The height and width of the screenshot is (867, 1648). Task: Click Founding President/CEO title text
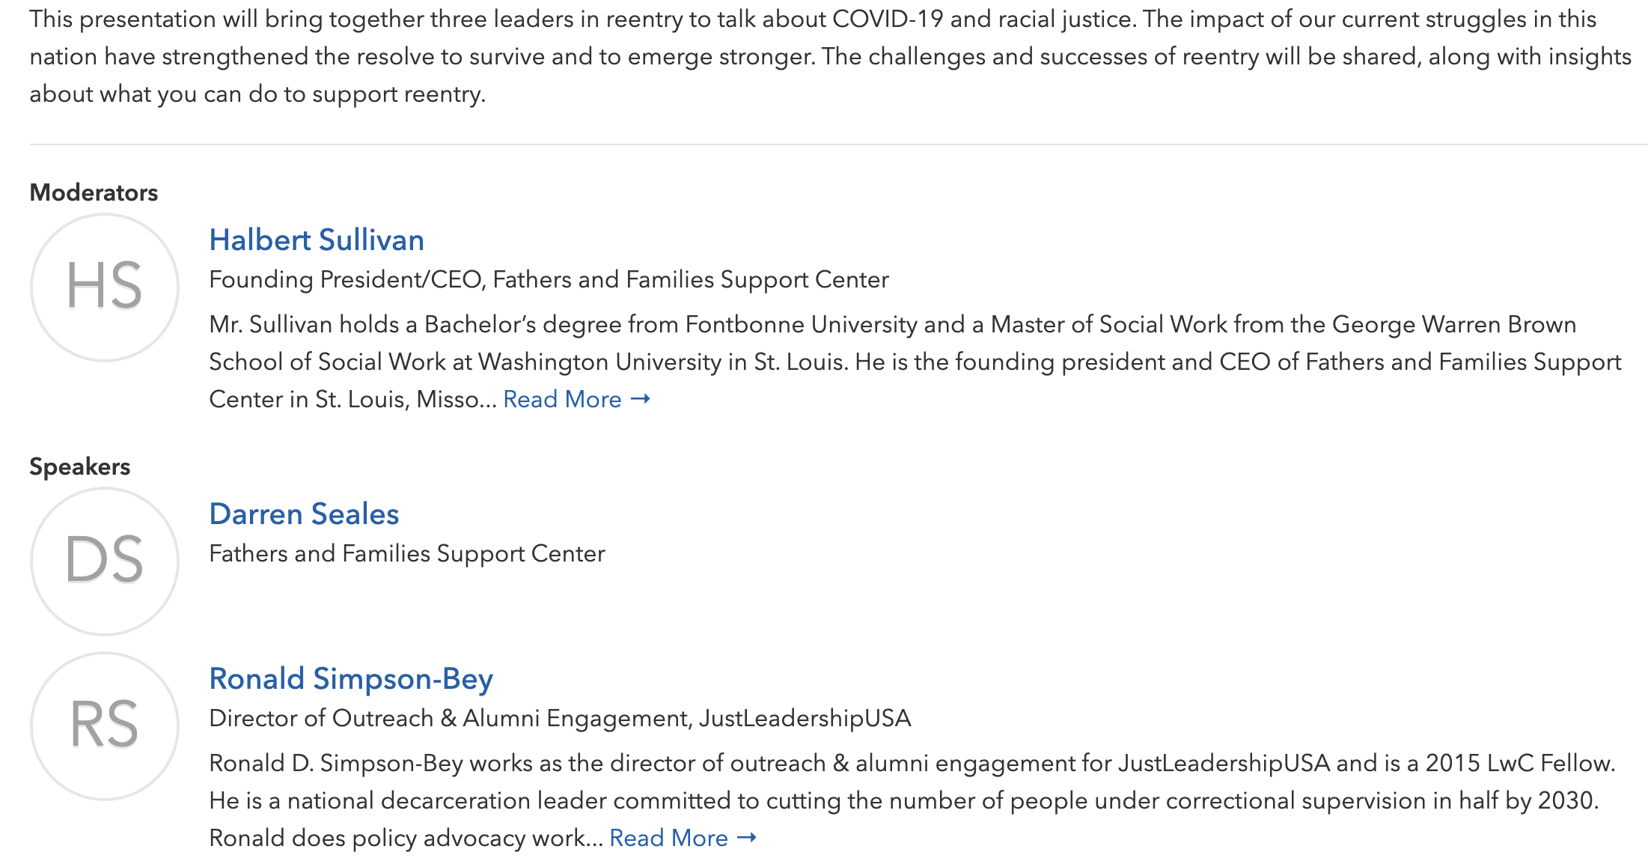(x=549, y=279)
